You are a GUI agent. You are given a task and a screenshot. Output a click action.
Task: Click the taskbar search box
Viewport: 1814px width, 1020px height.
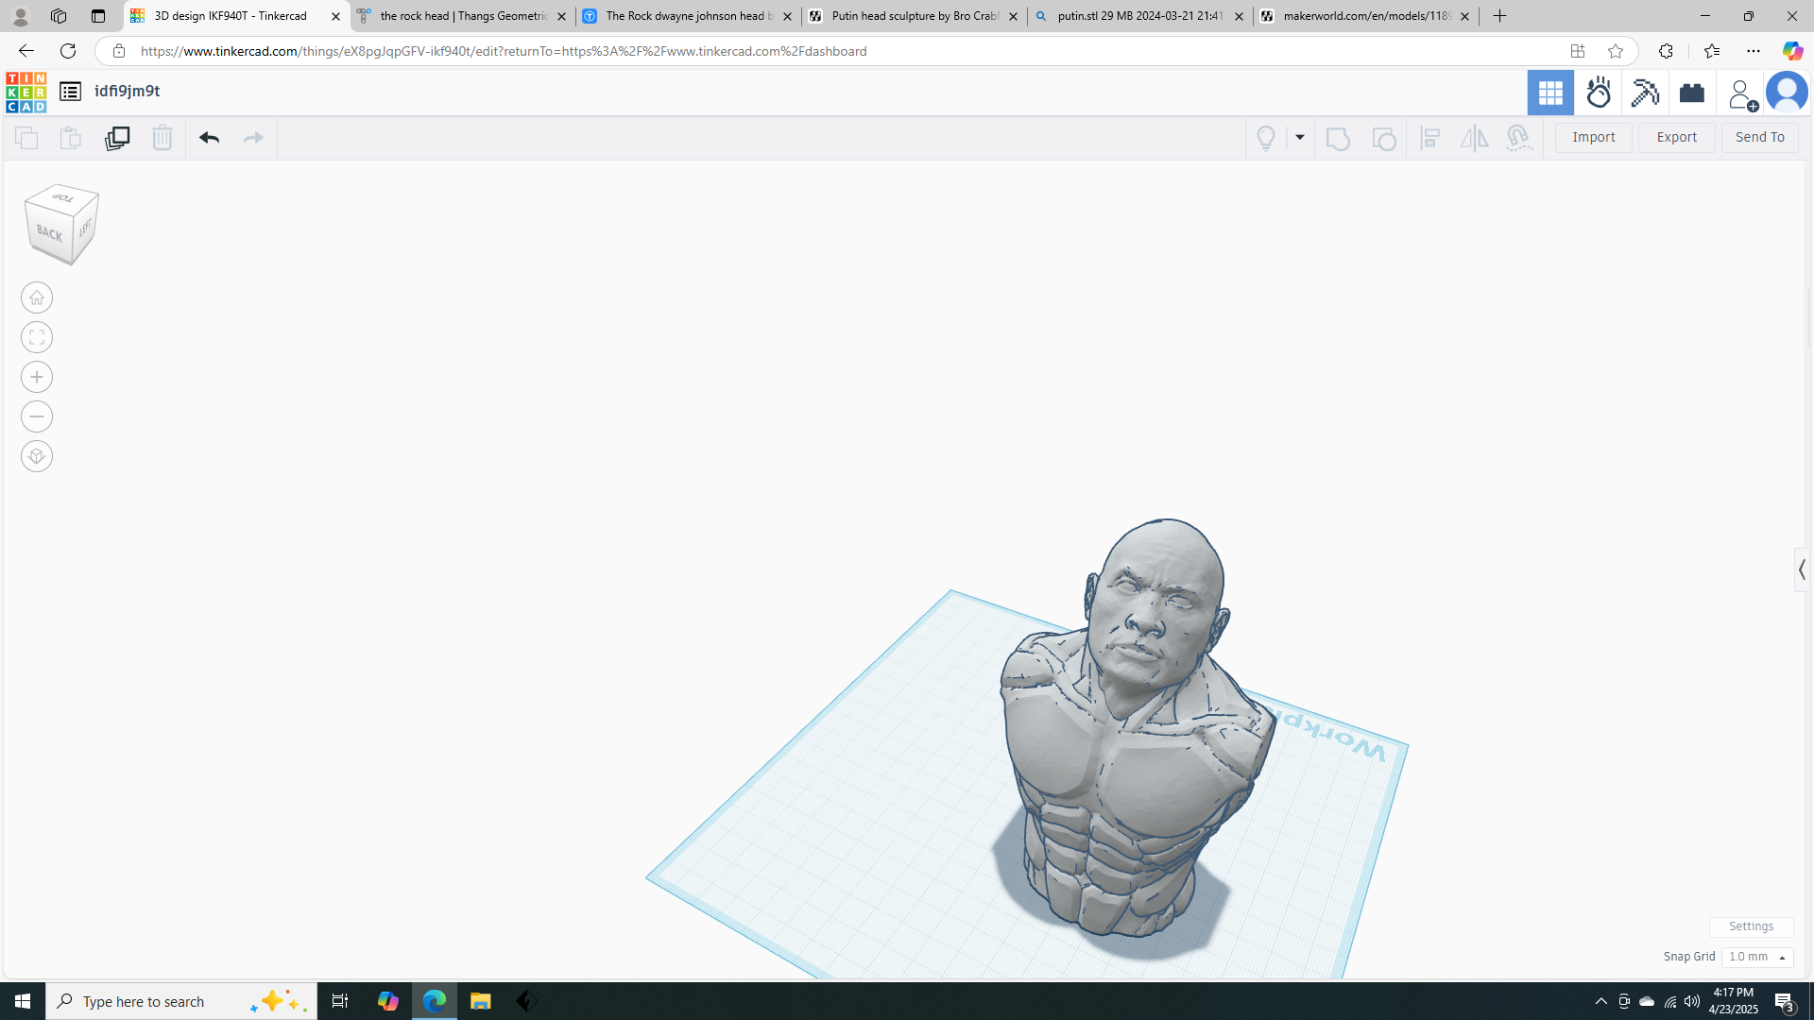click(x=181, y=1001)
